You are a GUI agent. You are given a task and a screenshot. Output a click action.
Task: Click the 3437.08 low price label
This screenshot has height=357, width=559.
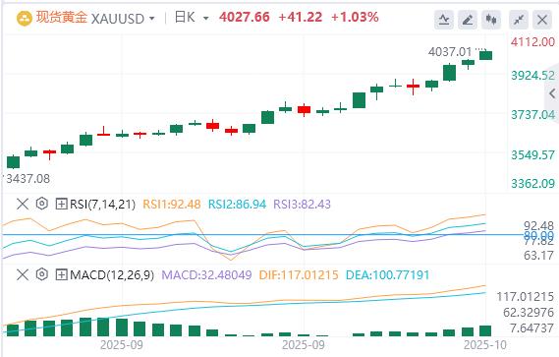[x=28, y=179]
